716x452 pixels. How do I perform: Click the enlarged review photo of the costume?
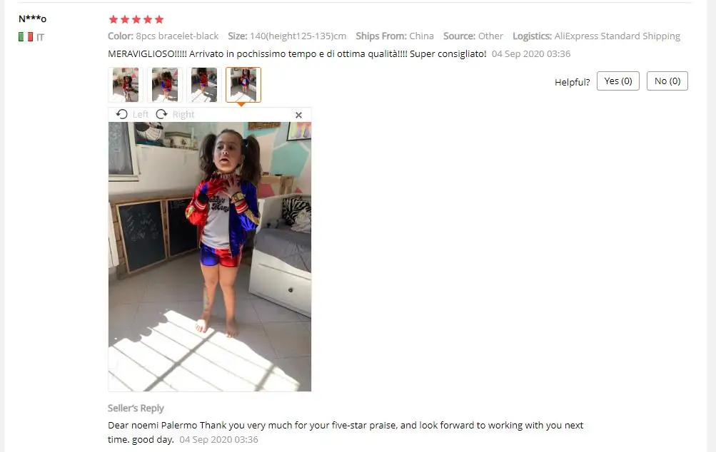coord(210,257)
